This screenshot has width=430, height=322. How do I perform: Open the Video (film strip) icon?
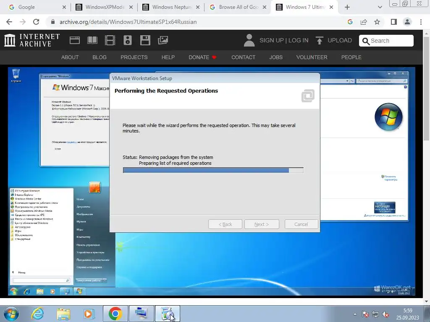[110, 40]
